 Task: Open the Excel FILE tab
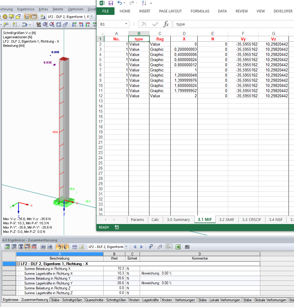tap(105, 11)
